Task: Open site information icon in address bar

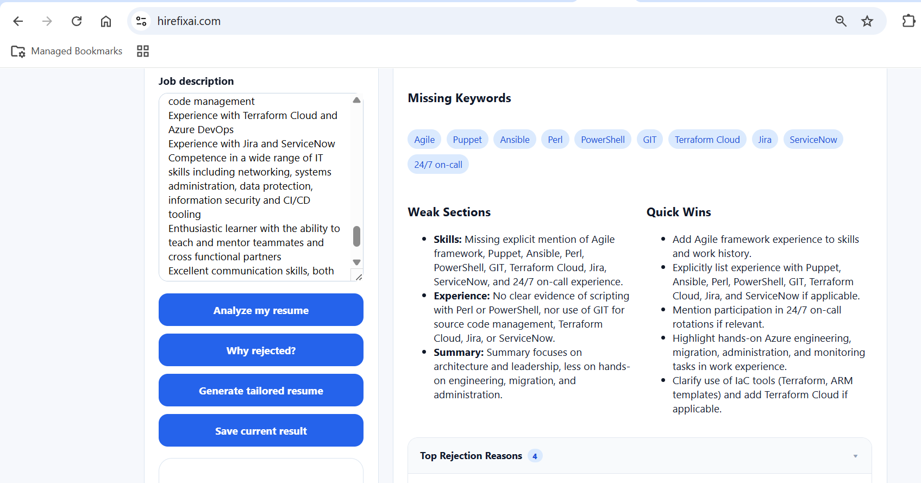Action: (x=141, y=21)
